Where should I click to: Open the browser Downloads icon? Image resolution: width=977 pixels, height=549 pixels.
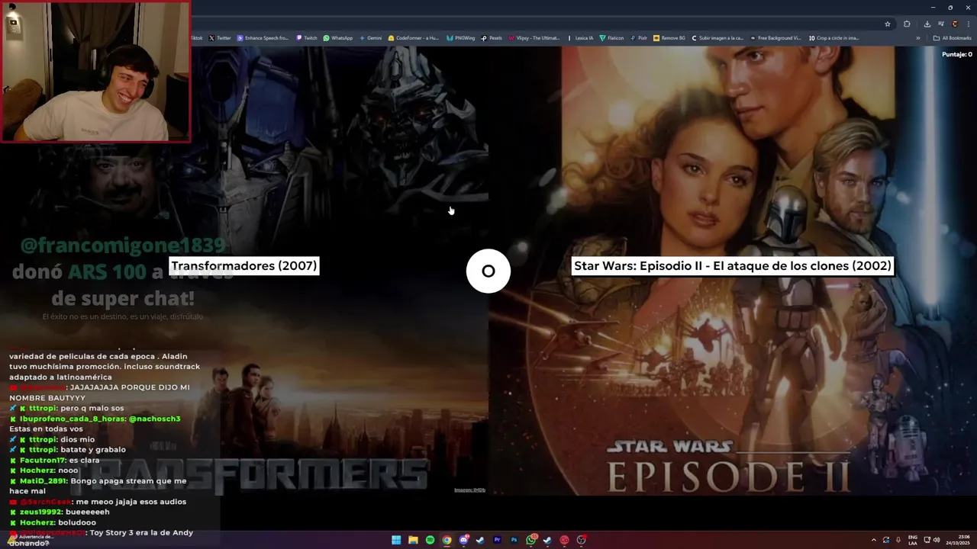[926, 24]
